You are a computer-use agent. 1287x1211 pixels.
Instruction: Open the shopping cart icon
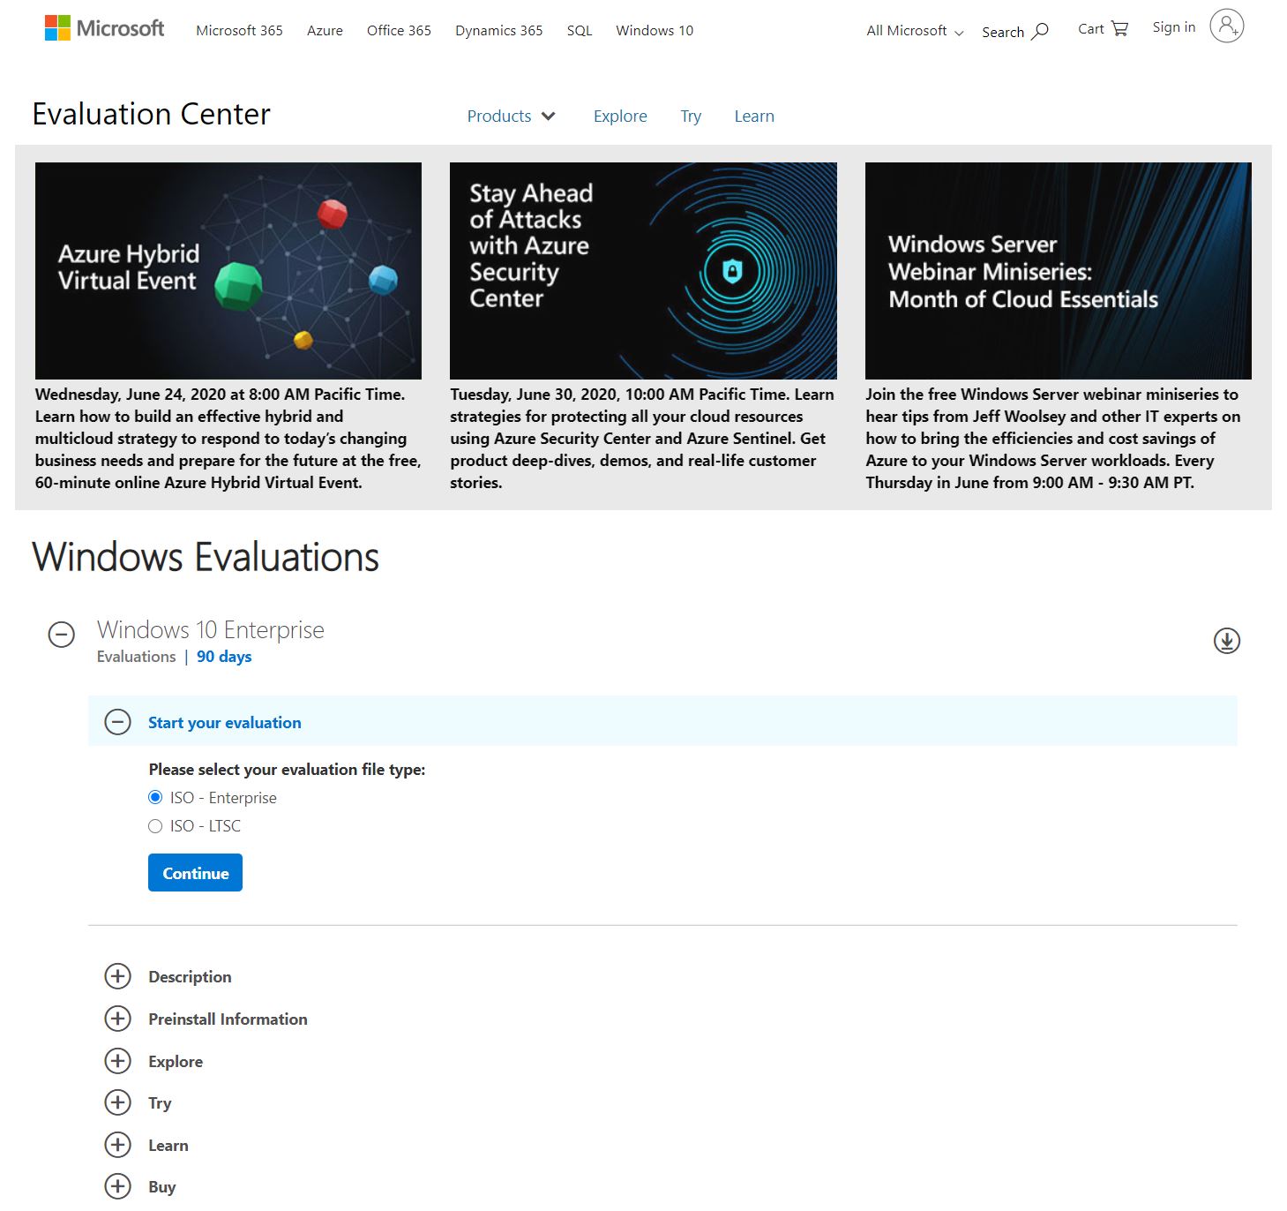1120,29
